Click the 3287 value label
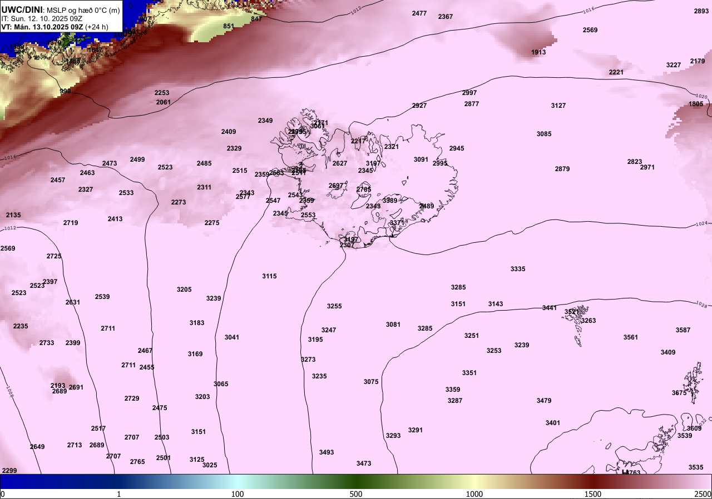Screen dimensions: 712x499 [x=455, y=401]
